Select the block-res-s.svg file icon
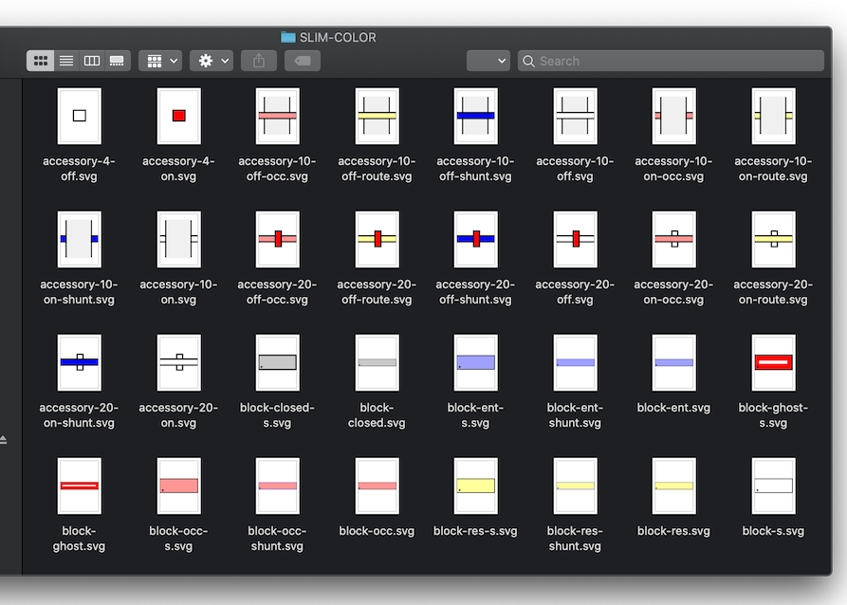Viewport: 847px width, 605px height. pos(475,486)
